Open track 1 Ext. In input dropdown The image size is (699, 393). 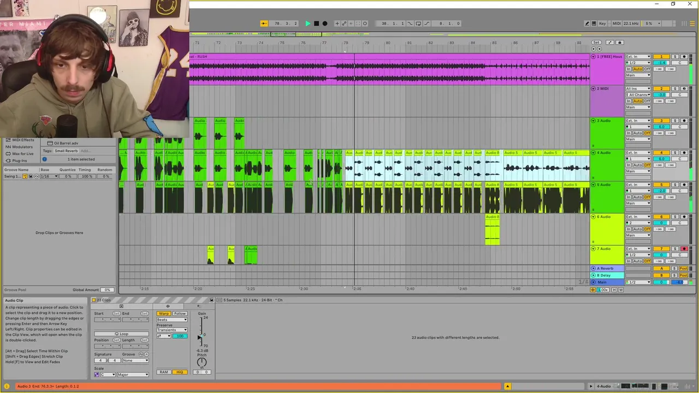638,57
